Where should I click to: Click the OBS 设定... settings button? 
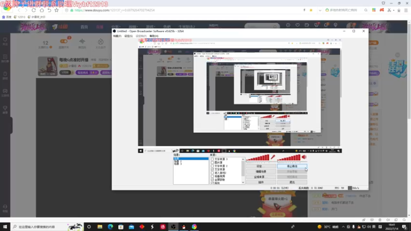261,166
